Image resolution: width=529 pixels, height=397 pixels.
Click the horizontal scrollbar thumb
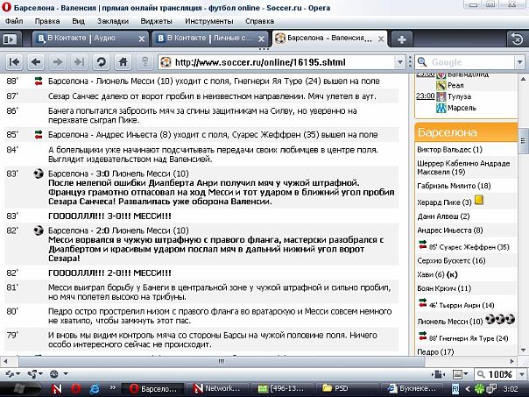175,358
